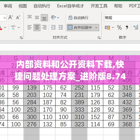Select column N header
Viewport: 140px width, 140px height.
(x=127, y=58)
